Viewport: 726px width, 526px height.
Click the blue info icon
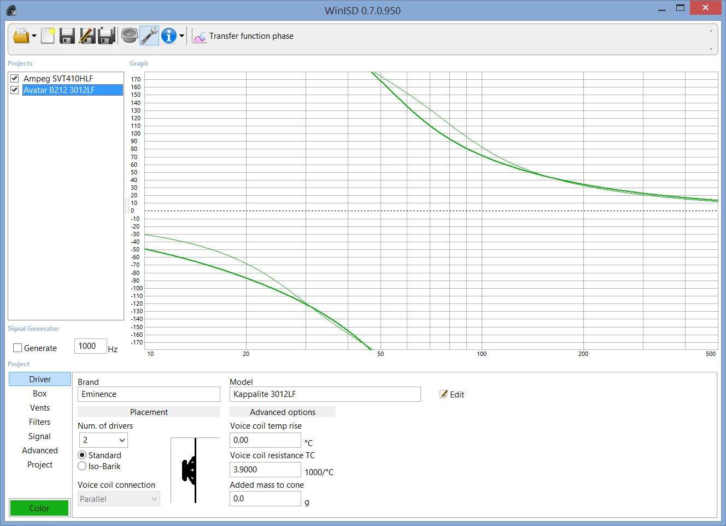tap(169, 36)
